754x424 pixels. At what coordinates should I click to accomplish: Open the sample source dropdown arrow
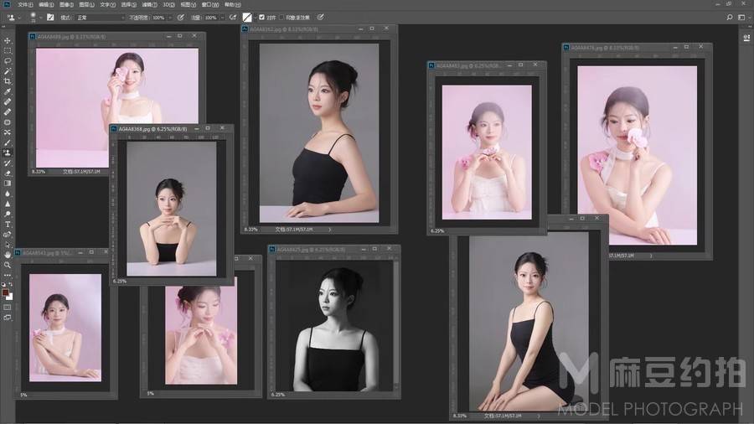point(255,18)
